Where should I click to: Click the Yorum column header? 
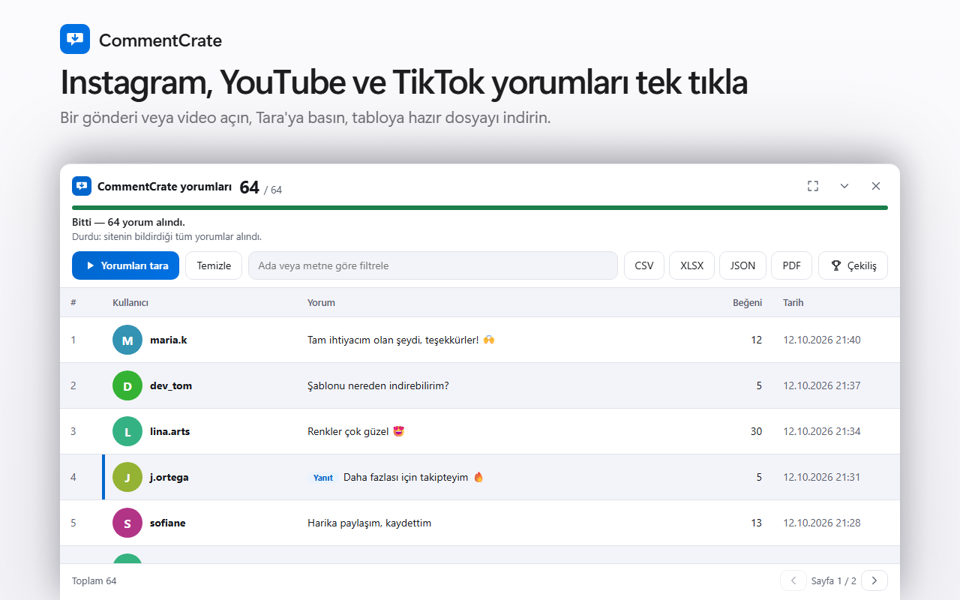tap(321, 302)
